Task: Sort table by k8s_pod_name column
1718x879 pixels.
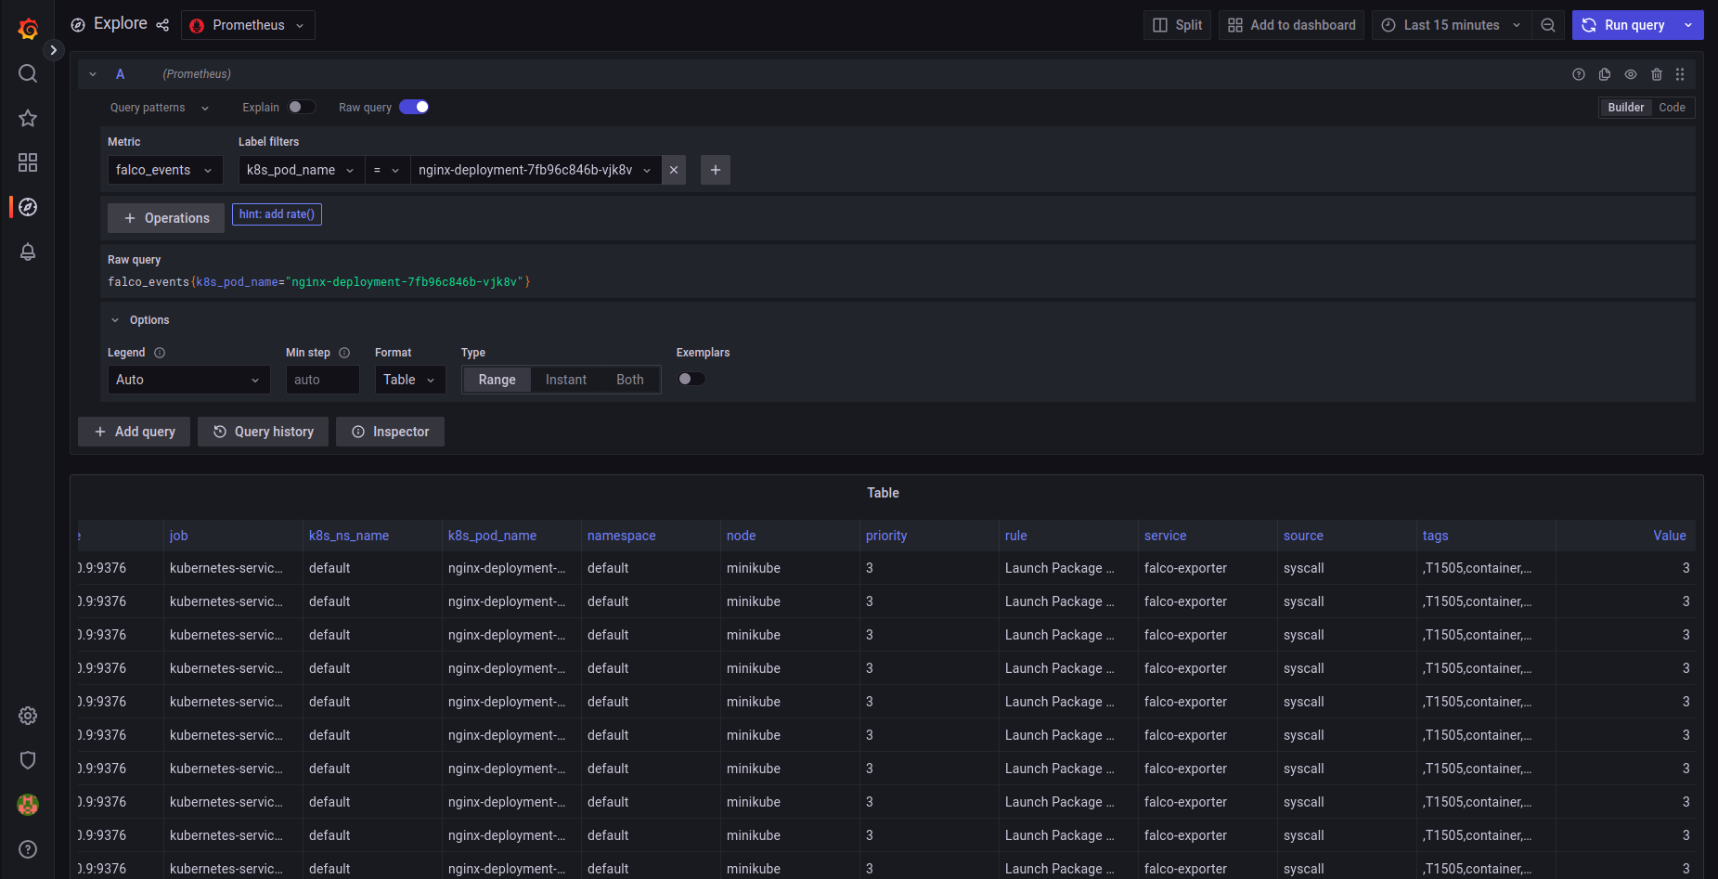Action: point(493,536)
